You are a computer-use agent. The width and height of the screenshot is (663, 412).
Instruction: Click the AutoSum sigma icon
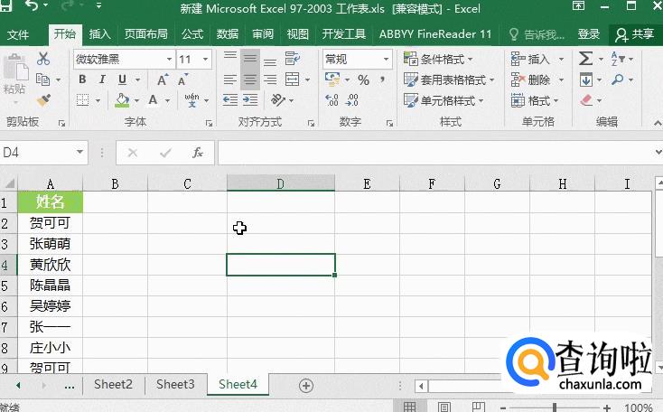(x=585, y=59)
